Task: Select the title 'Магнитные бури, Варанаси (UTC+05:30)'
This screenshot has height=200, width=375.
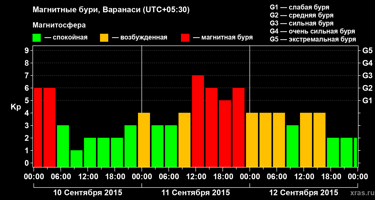Action: click(x=111, y=10)
